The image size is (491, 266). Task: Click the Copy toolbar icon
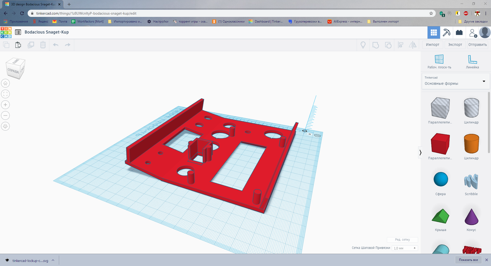click(x=6, y=45)
